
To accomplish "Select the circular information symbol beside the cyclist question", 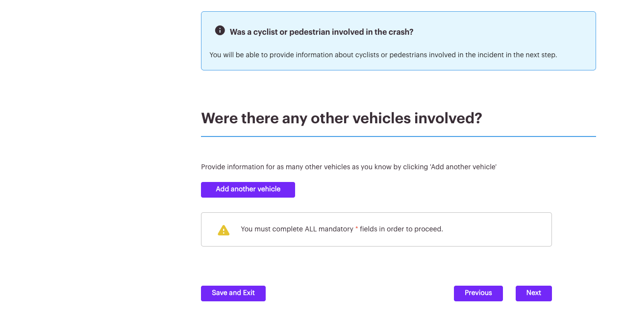I will coord(220,30).
